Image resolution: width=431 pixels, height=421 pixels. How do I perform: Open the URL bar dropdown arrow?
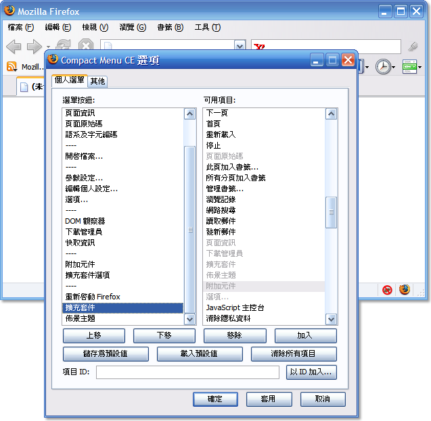240,46
